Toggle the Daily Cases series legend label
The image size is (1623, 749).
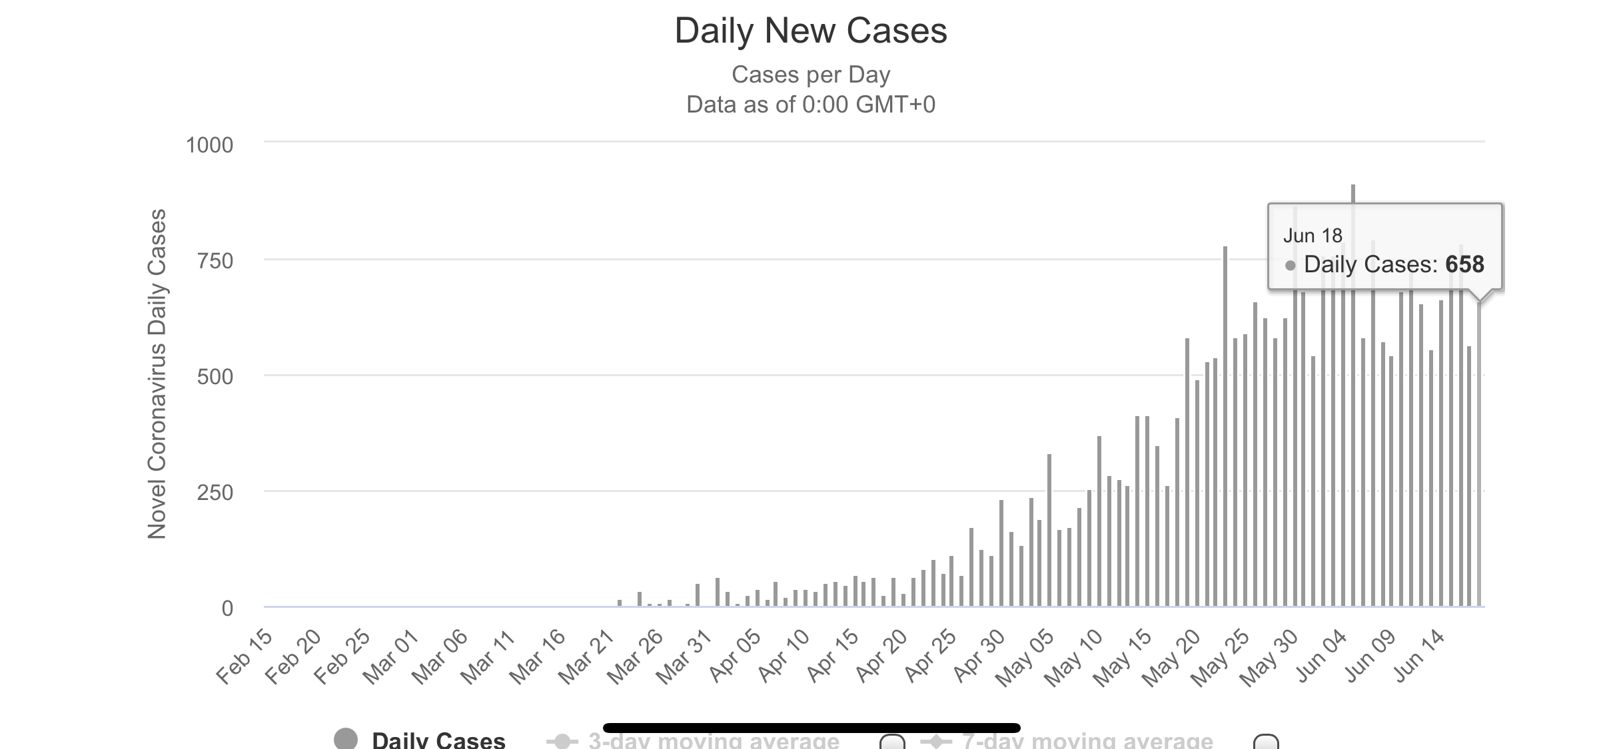coord(438,740)
